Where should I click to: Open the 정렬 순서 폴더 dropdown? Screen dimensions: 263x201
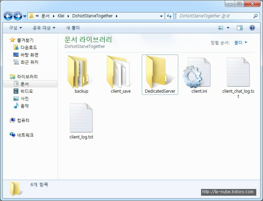tap(241, 43)
